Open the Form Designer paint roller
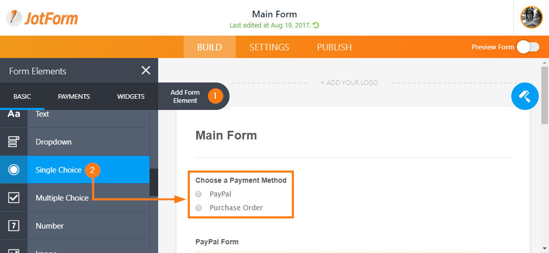Image resolution: width=549 pixels, height=253 pixels. click(x=525, y=96)
